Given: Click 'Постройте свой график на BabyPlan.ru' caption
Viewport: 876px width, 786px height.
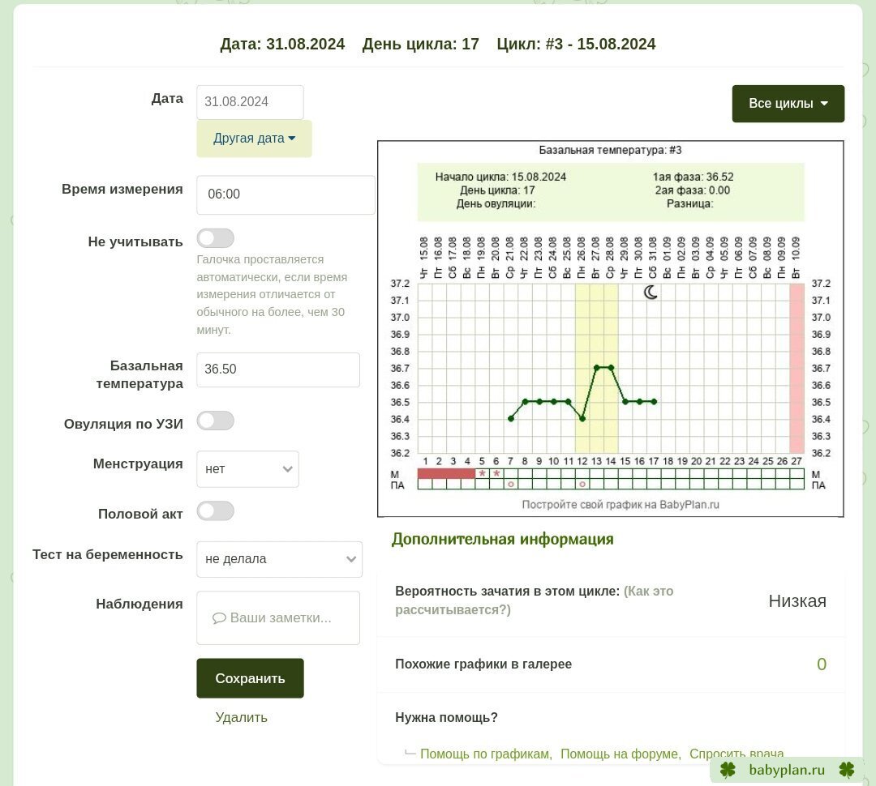Looking at the screenshot, I should click(620, 505).
